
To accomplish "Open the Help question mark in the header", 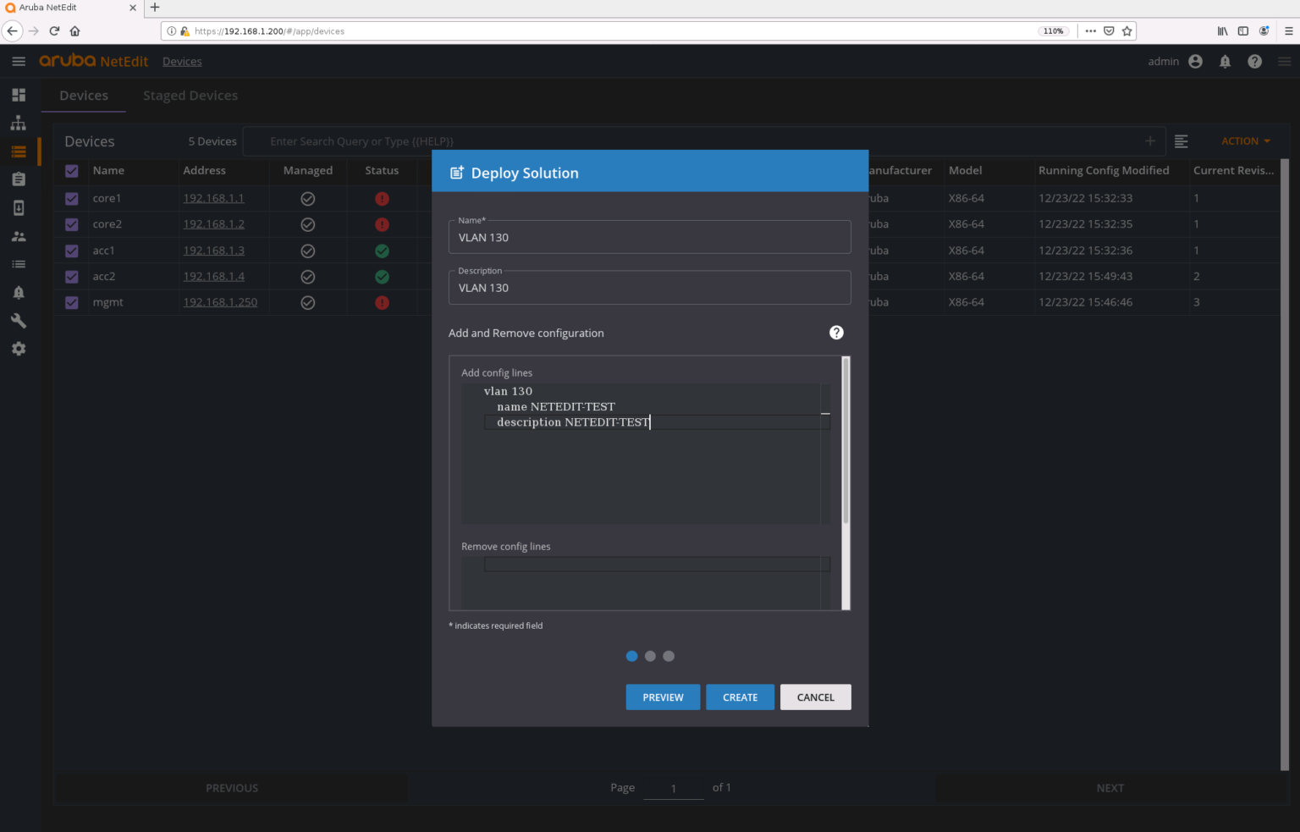I will (1254, 61).
